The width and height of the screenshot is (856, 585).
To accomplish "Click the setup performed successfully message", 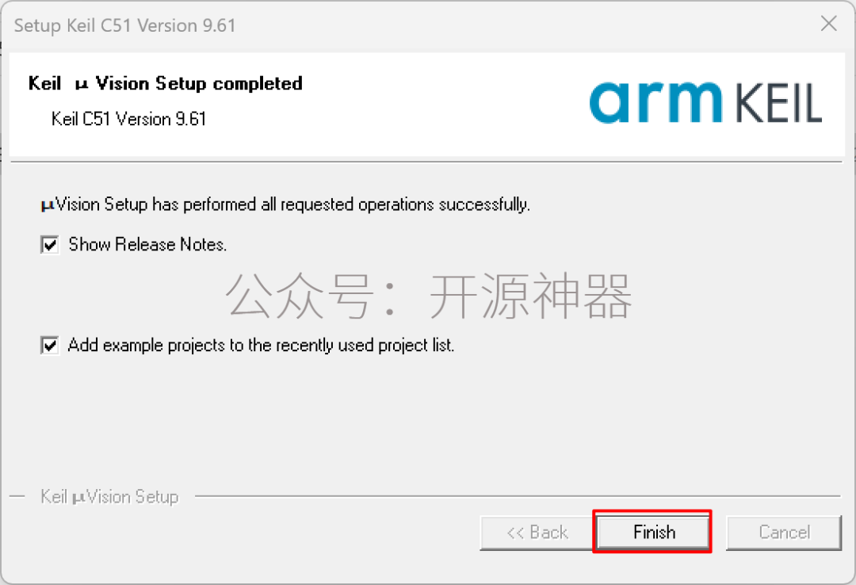I will (285, 205).
